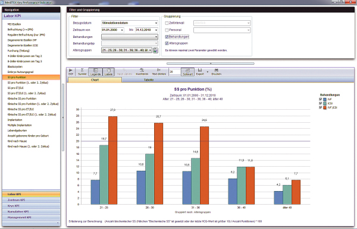
Task: Switch to the Tabelle tab
Action: 149,80
